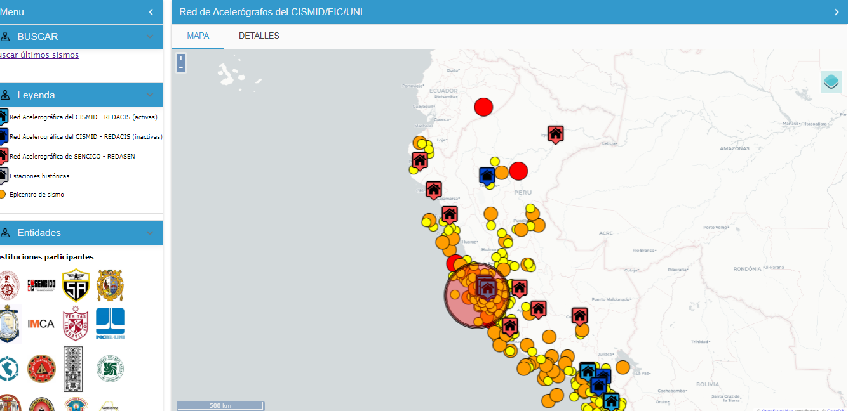Screen dimensions: 848x411
Task: Select the blue inactive station marker north of PERU label
Action: point(487,176)
